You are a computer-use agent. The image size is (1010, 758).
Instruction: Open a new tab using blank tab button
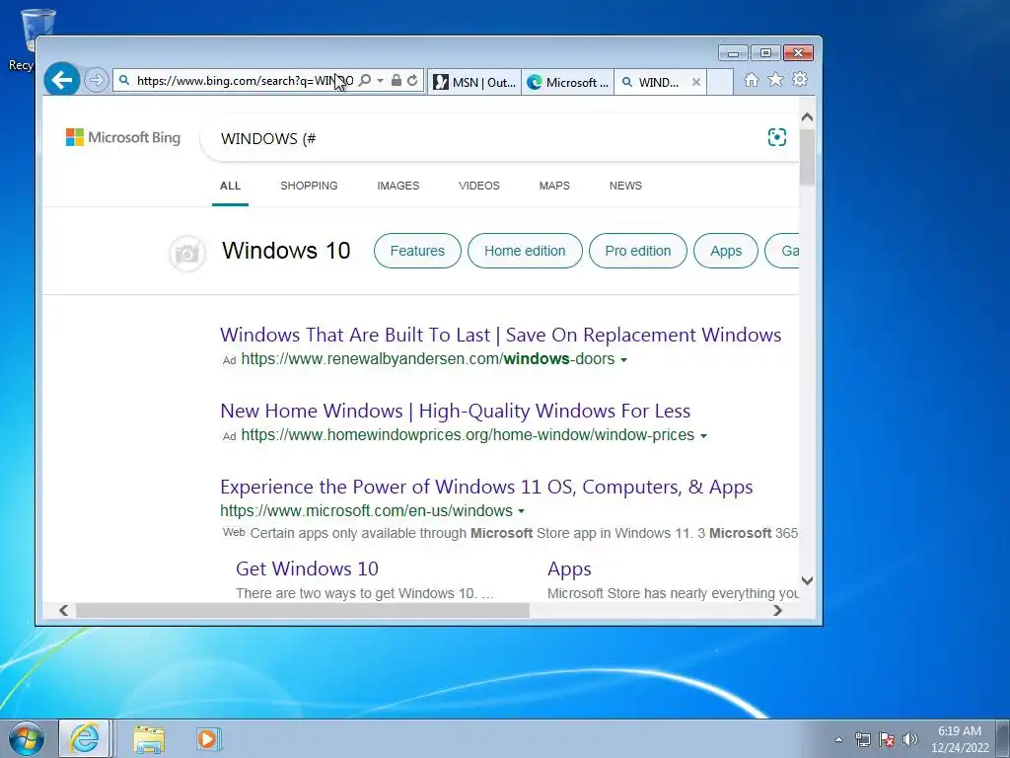click(x=720, y=82)
